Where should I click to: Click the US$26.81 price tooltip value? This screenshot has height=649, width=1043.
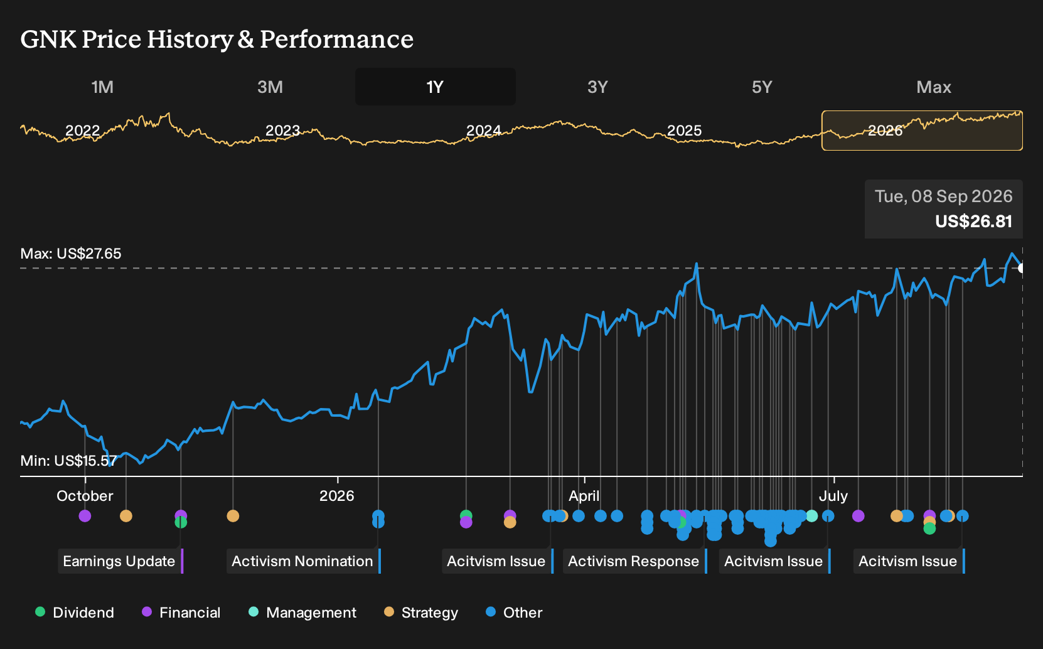pos(973,222)
